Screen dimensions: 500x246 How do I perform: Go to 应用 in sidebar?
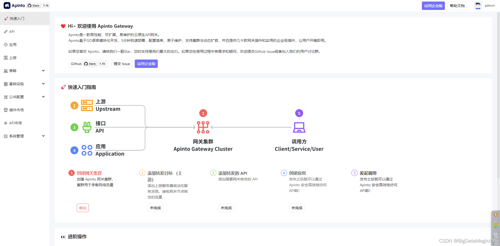(x=25, y=45)
